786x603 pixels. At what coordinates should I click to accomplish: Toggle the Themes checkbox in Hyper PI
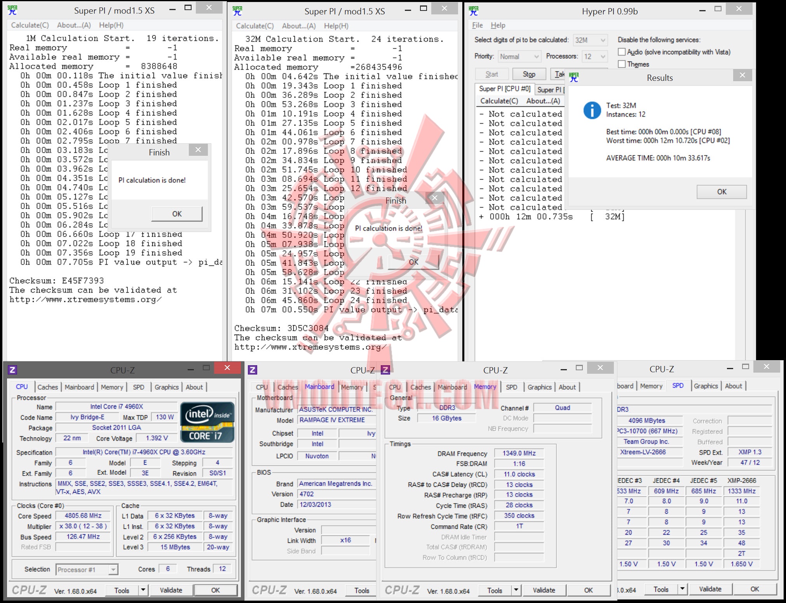[622, 64]
